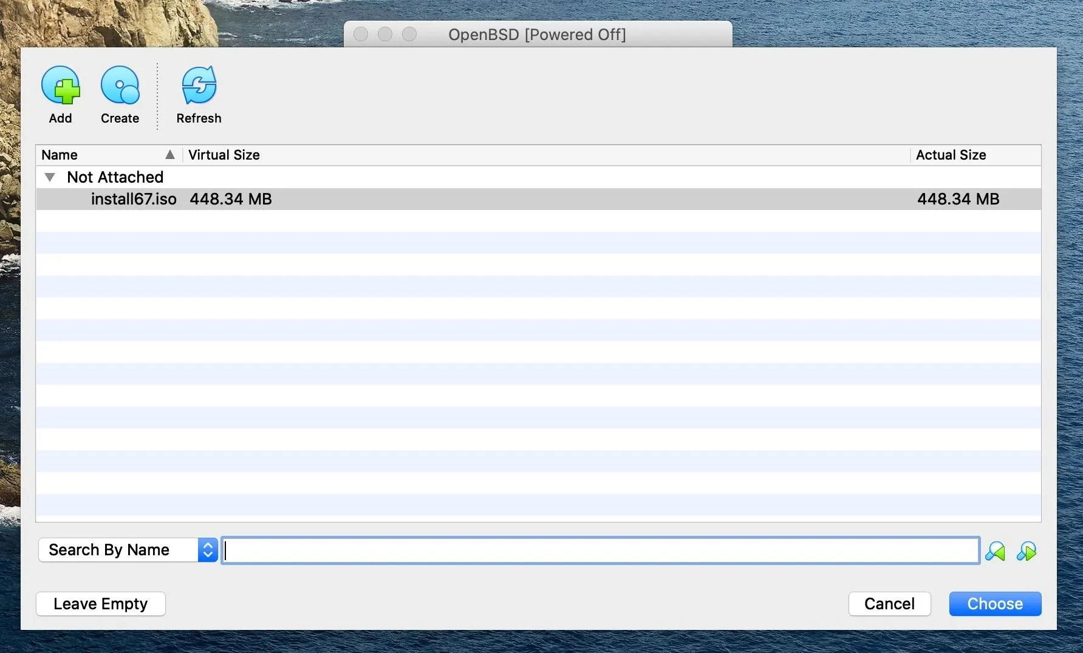Open the Search By Name dropdown
The height and width of the screenshot is (653, 1083).
(128, 550)
